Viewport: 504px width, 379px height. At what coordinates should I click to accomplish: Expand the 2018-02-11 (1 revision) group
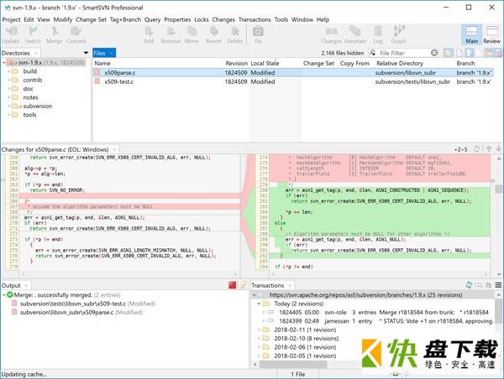pyautogui.click(x=259, y=330)
